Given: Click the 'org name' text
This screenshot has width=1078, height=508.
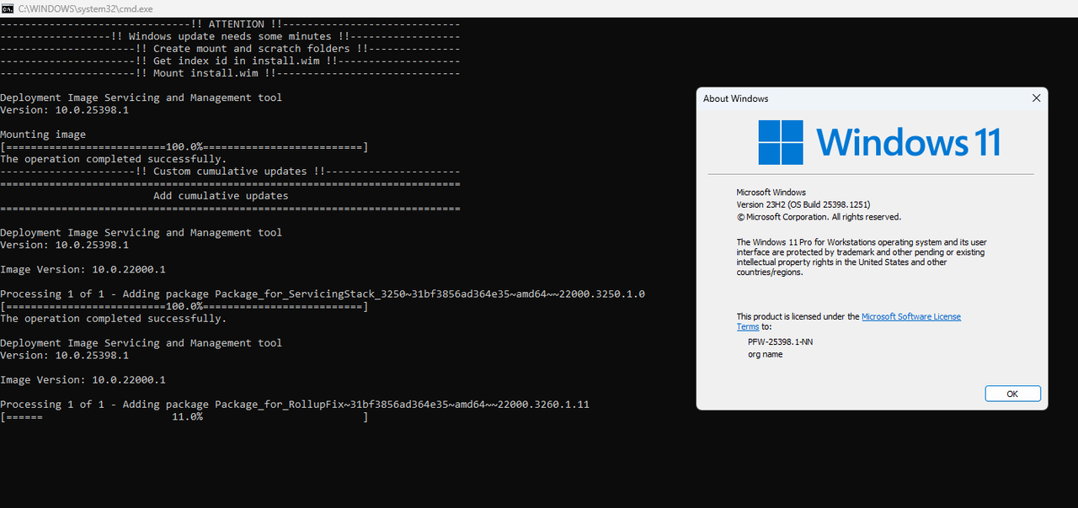Looking at the screenshot, I should 765,354.
